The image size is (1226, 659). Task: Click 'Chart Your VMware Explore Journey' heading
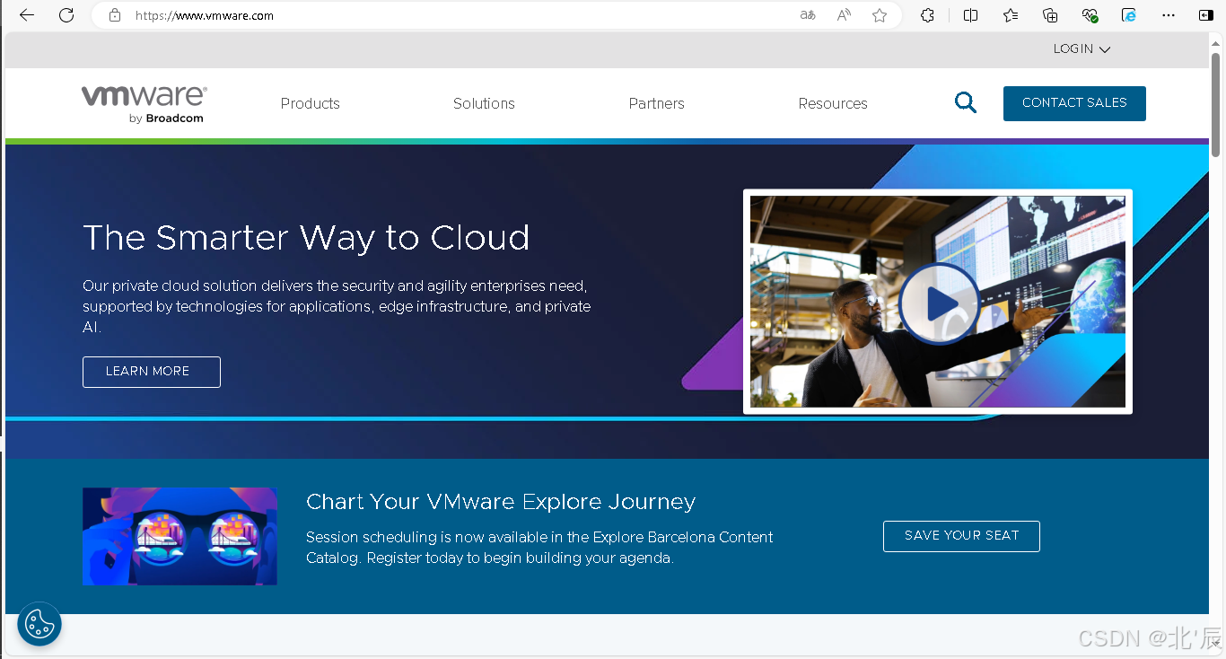point(501,502)
